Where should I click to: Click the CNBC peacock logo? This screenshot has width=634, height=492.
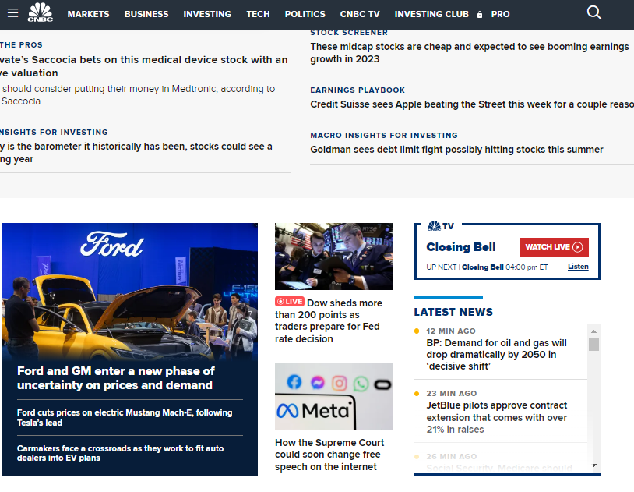[x=40, y=12]
